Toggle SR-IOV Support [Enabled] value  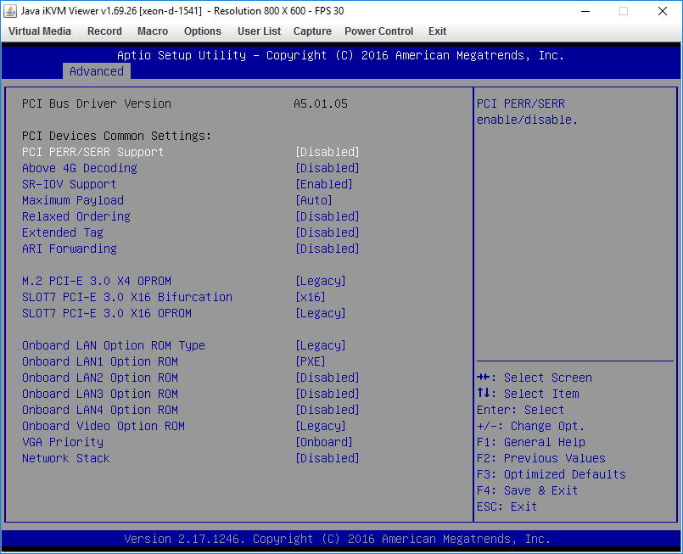point(324,184)
